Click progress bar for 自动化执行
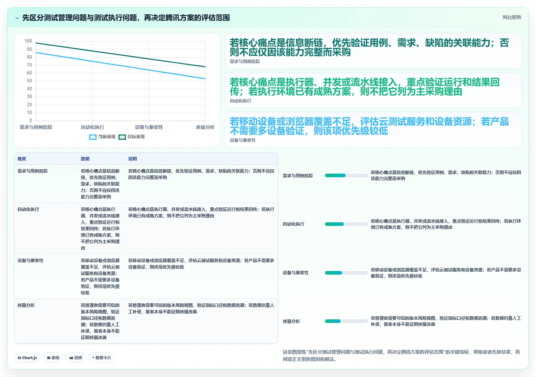Screen dimensions: 536x377 point(346,224)
